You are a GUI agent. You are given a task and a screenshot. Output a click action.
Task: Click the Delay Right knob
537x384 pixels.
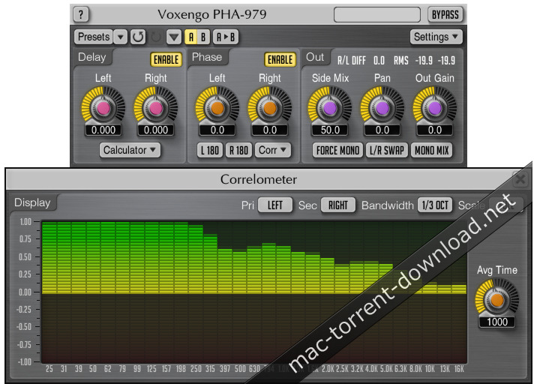point(156,108)
